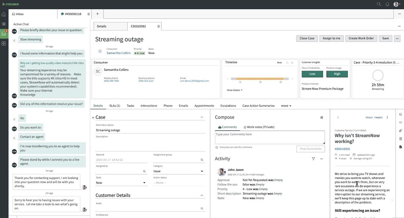Click the Post Comments button
This screenshot has width=404, height=218.
click(310, 148)
